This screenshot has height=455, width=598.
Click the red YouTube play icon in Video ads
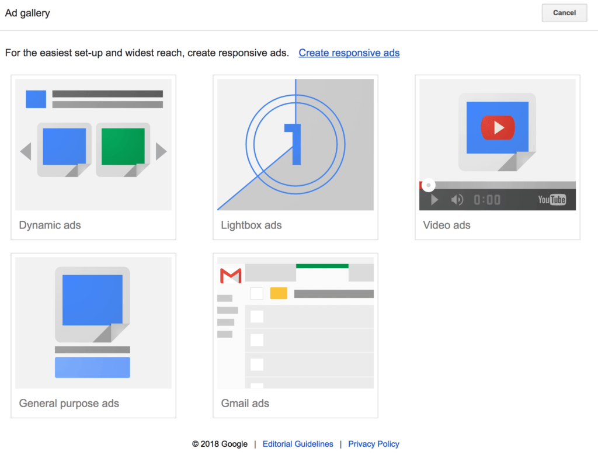click(x=497, y=128)
